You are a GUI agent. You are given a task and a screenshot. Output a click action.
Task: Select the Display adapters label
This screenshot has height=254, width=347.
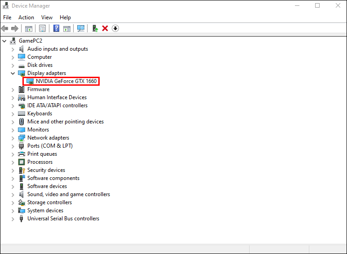point(47,73)
